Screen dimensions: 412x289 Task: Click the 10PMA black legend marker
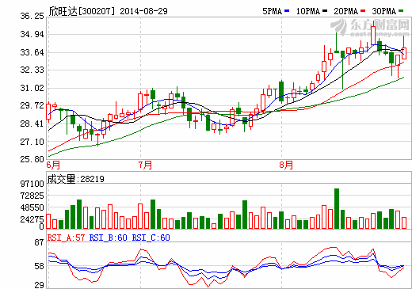pos(325,11)
